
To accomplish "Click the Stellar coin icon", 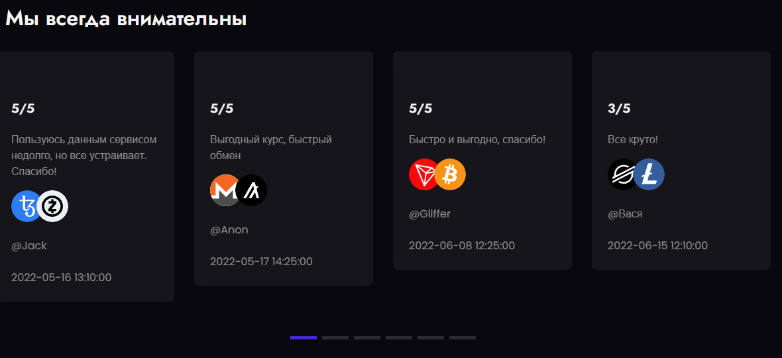I will 622,174.
